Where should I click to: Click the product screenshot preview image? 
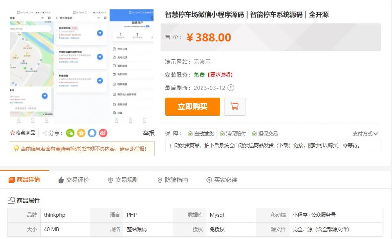[x=82, y=67]
